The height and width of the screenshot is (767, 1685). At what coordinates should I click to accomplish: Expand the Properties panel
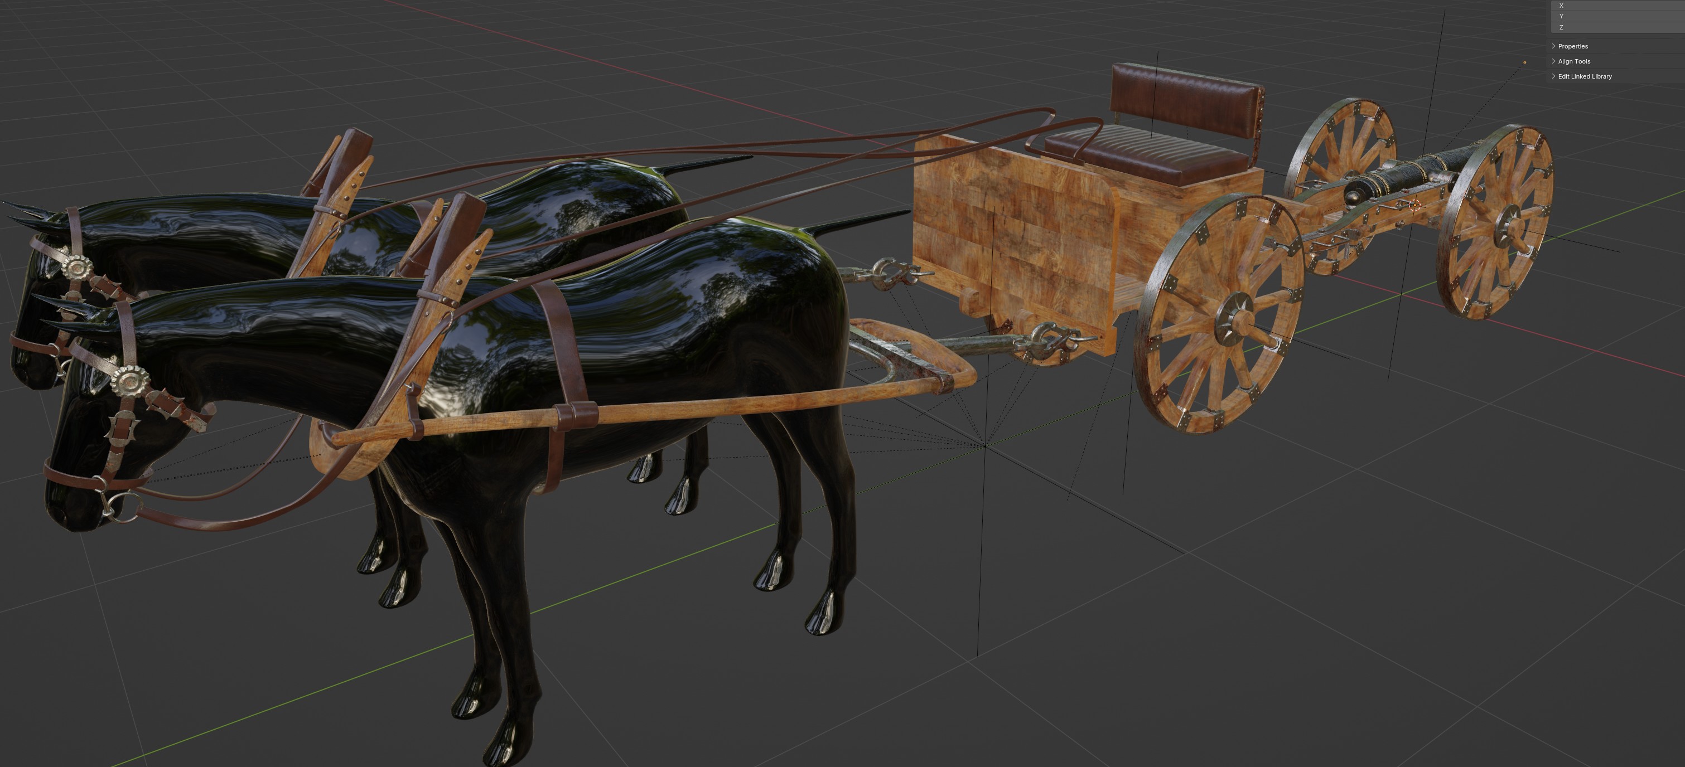[x=1572, y=46]
